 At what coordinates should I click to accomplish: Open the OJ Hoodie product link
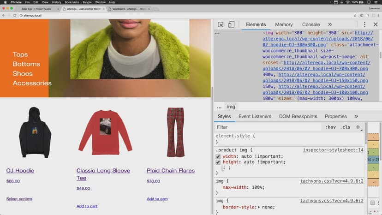tap(20, 171)
